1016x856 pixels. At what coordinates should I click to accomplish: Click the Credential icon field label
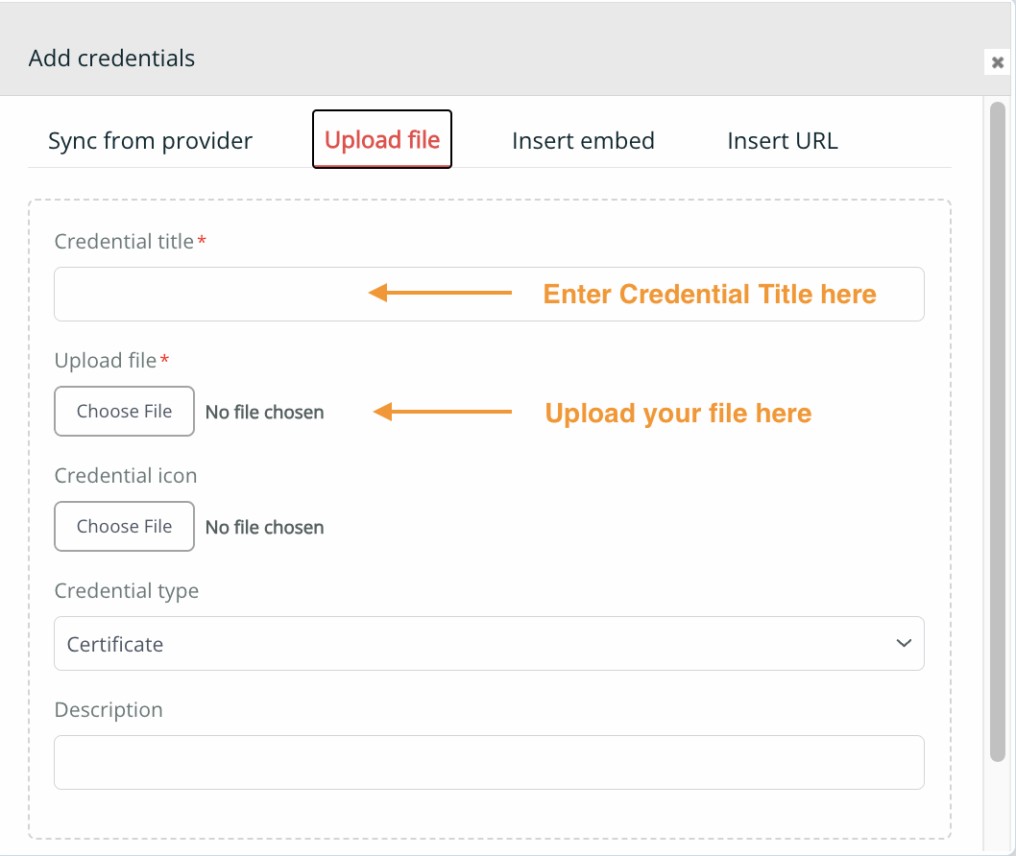126,475
